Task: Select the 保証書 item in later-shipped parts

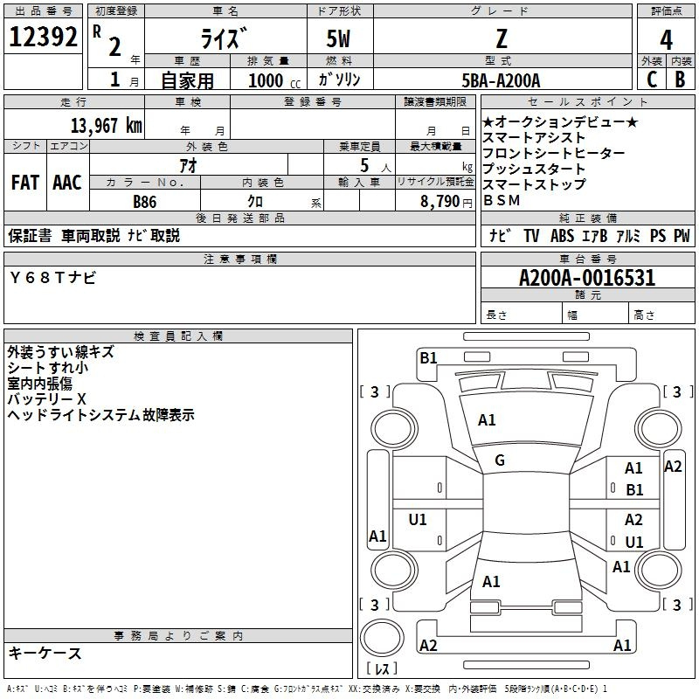Action: click(30, 235)
